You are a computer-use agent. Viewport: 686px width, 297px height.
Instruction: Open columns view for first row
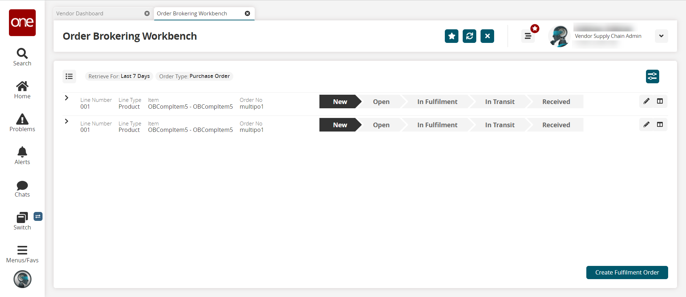click(660, 101)
